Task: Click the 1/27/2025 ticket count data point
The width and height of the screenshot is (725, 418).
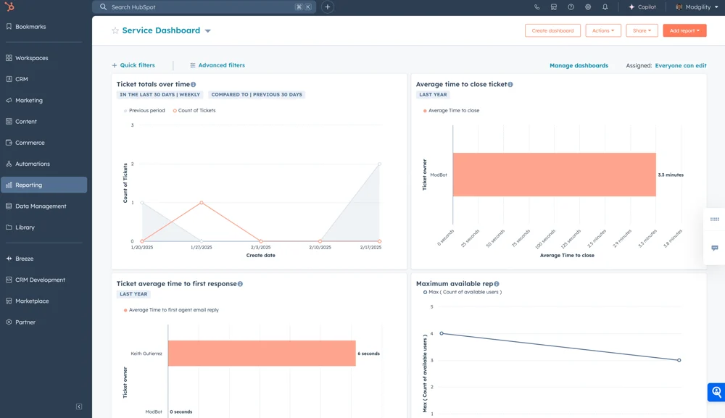Action: click(x=202, y=203)
